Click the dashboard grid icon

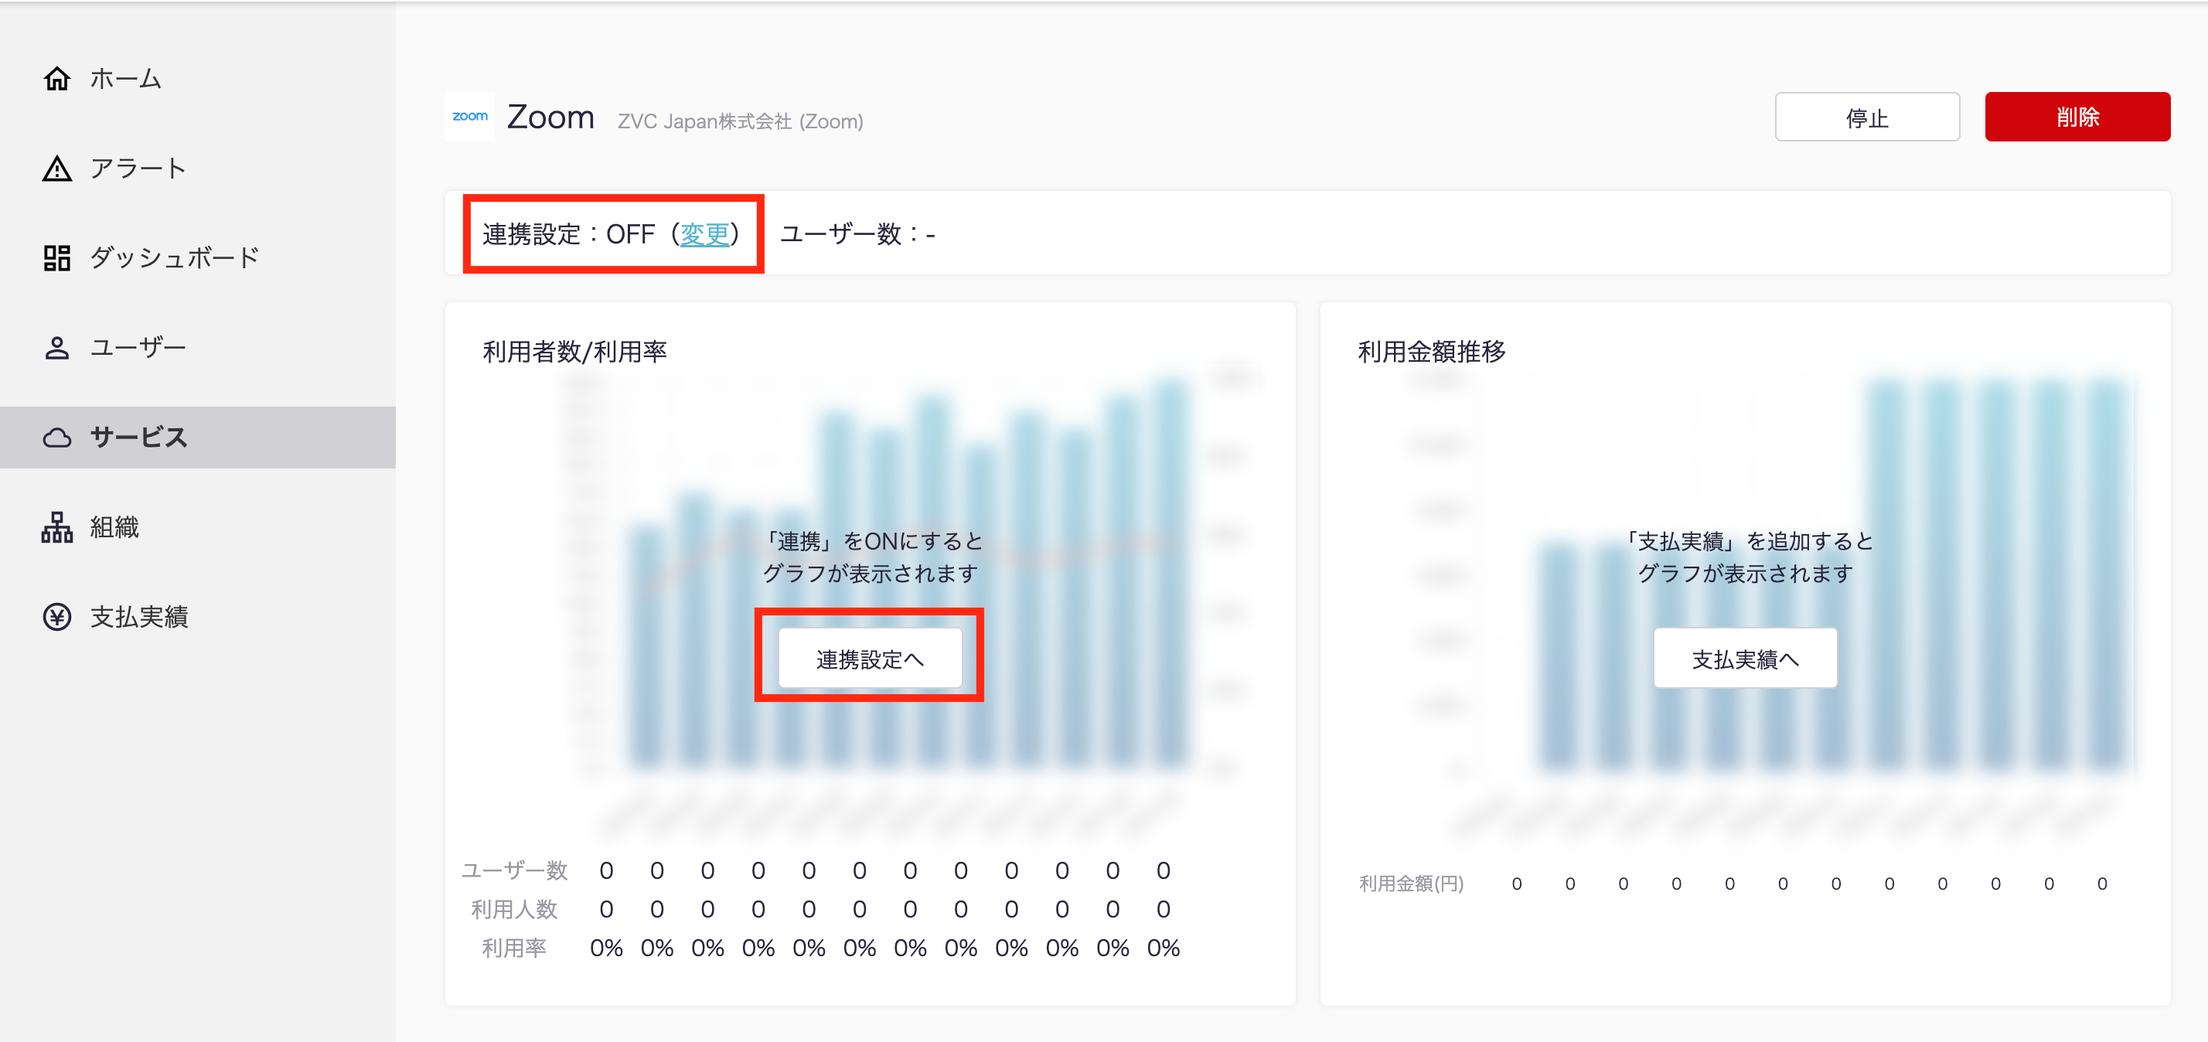tap(56, 258)
